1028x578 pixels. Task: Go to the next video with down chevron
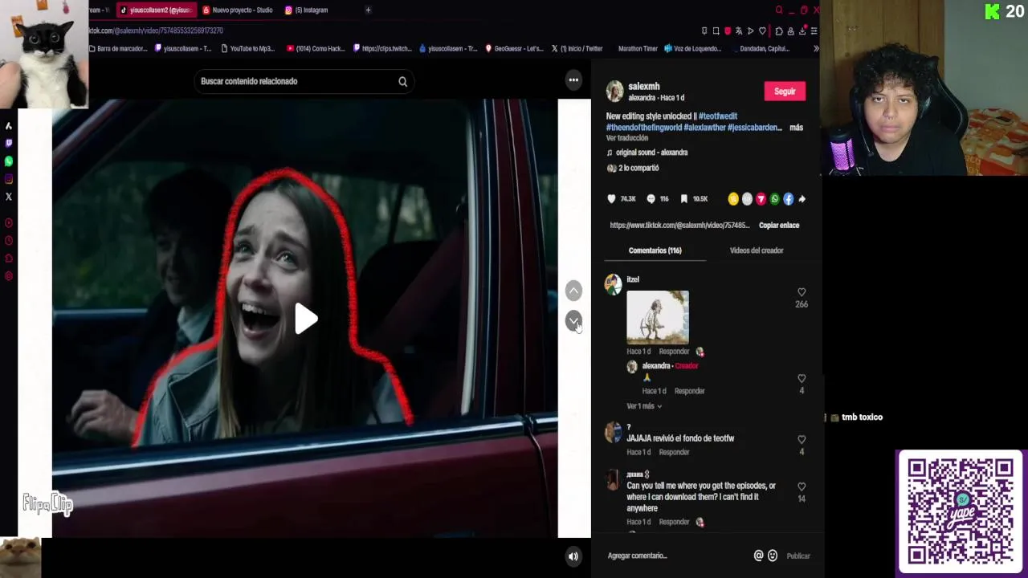(573, 320)
